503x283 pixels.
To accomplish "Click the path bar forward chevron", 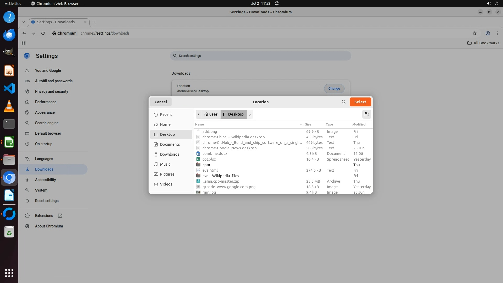I will tap(250, 114).
